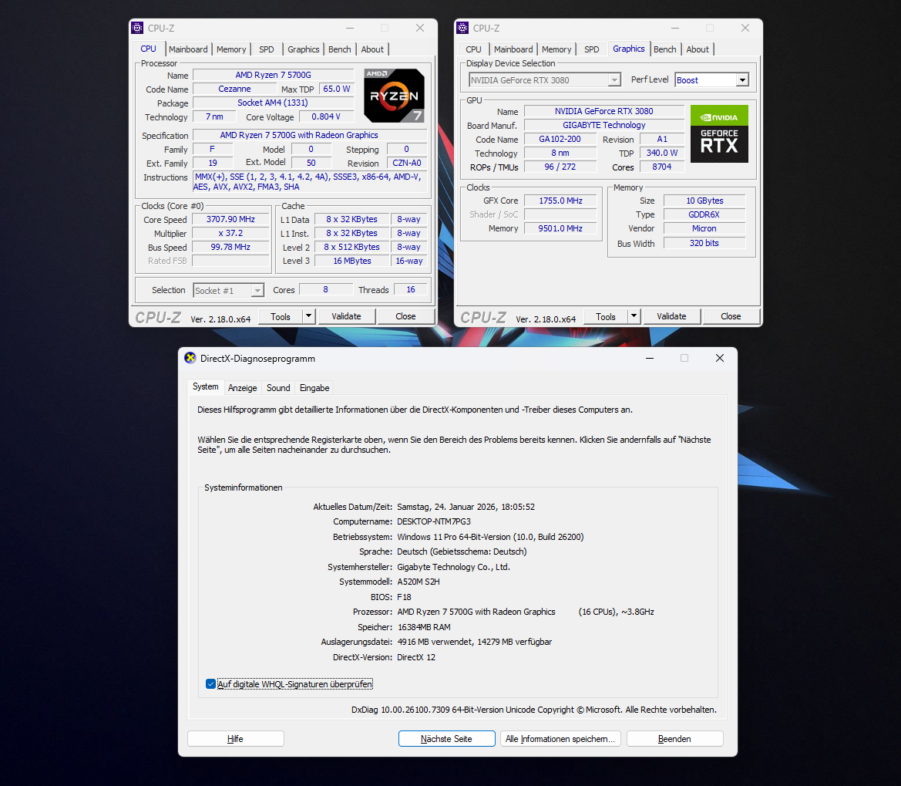Click the Systemmodell value A520M S2H
Viewport: 901px width, 786px height.
coord(419,582)
